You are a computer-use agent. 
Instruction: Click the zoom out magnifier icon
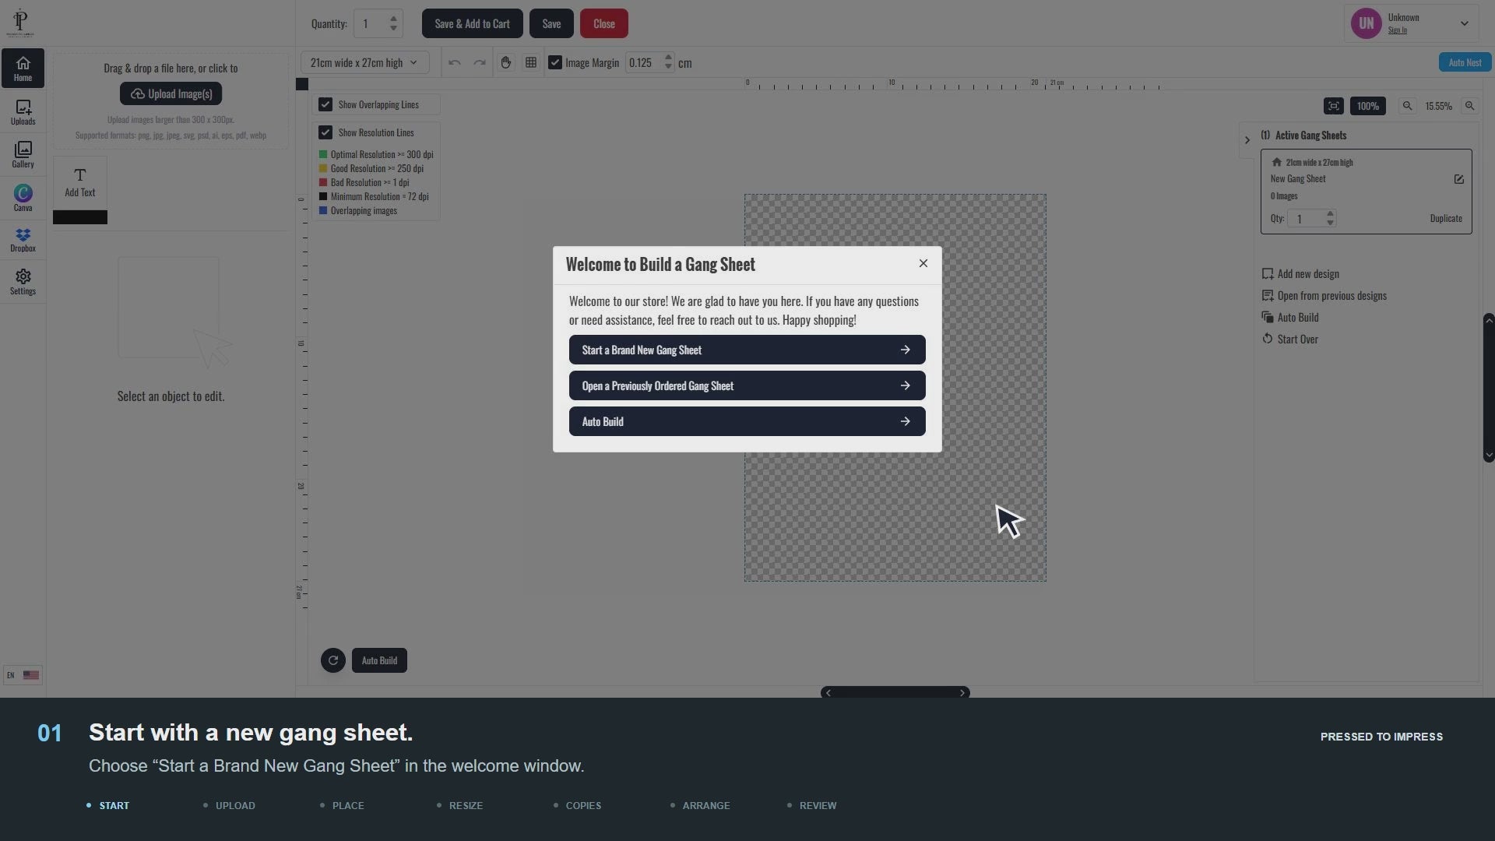tap(1407, 106)
